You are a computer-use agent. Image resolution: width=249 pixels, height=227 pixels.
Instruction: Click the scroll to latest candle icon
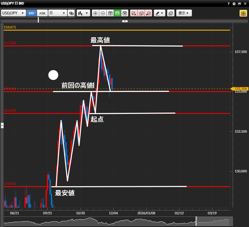point(125,13)
